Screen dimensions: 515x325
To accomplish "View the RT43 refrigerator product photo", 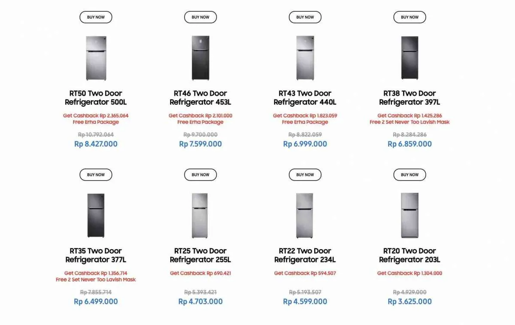I will tap(305, 58).
